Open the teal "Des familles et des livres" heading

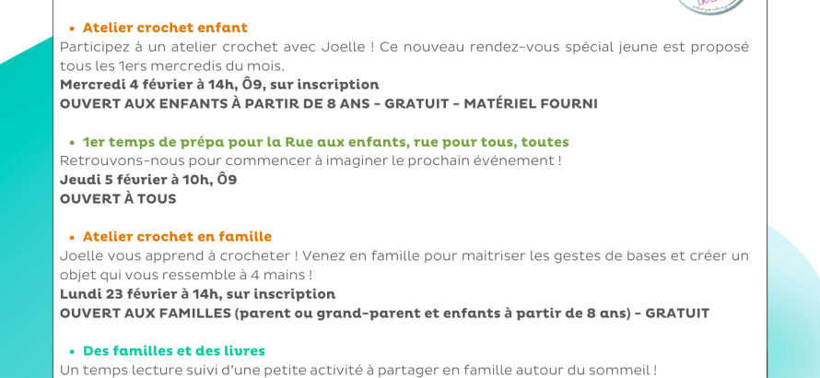[x=174, y=351]
